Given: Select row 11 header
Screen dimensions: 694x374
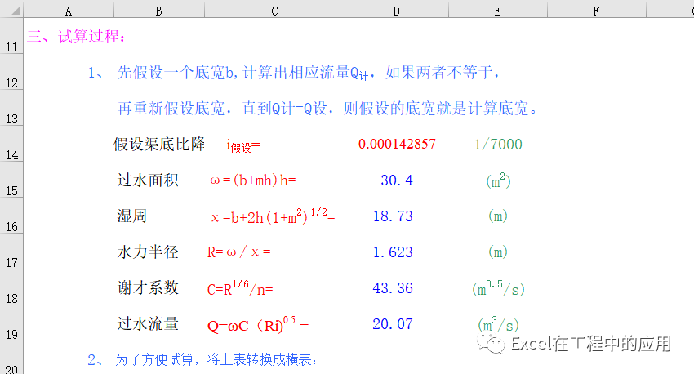Looking at the screenshot, I should click(11, 36).
